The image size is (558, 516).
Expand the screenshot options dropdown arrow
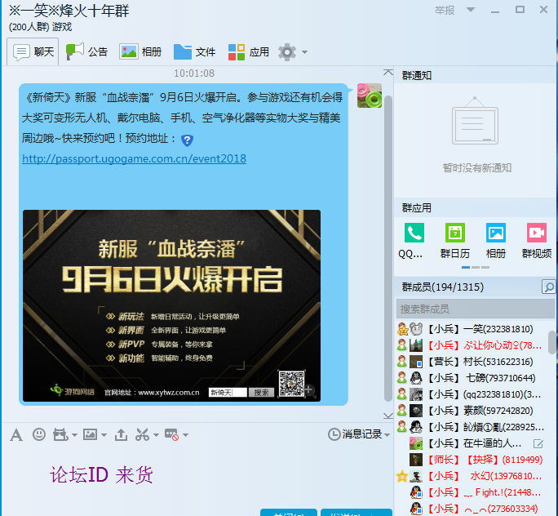tap(156, 435)
